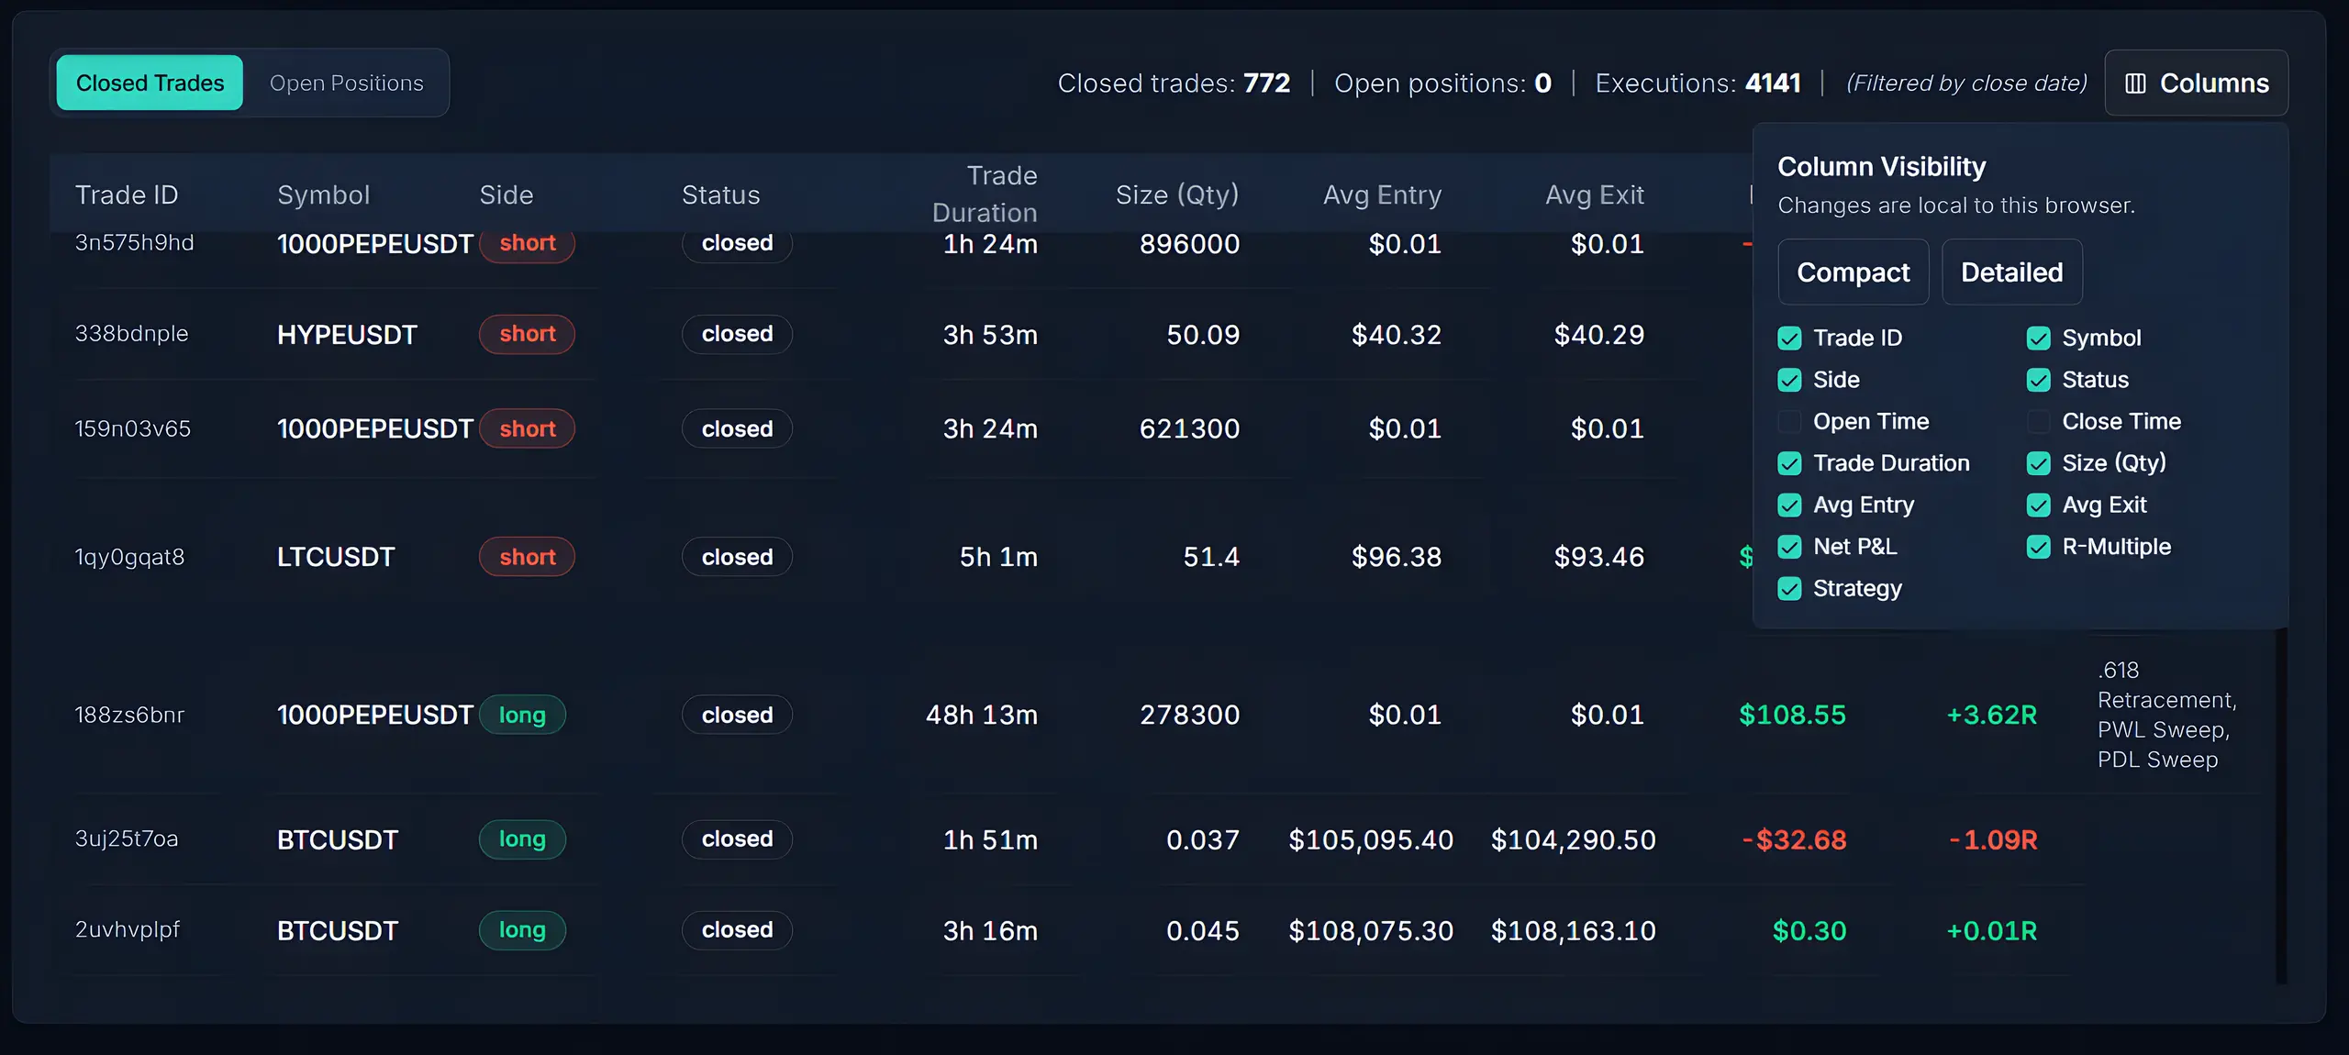2349x1055 pixels.
Task: Click the long badge on BTCUSDT
Action: click(521, 839)
